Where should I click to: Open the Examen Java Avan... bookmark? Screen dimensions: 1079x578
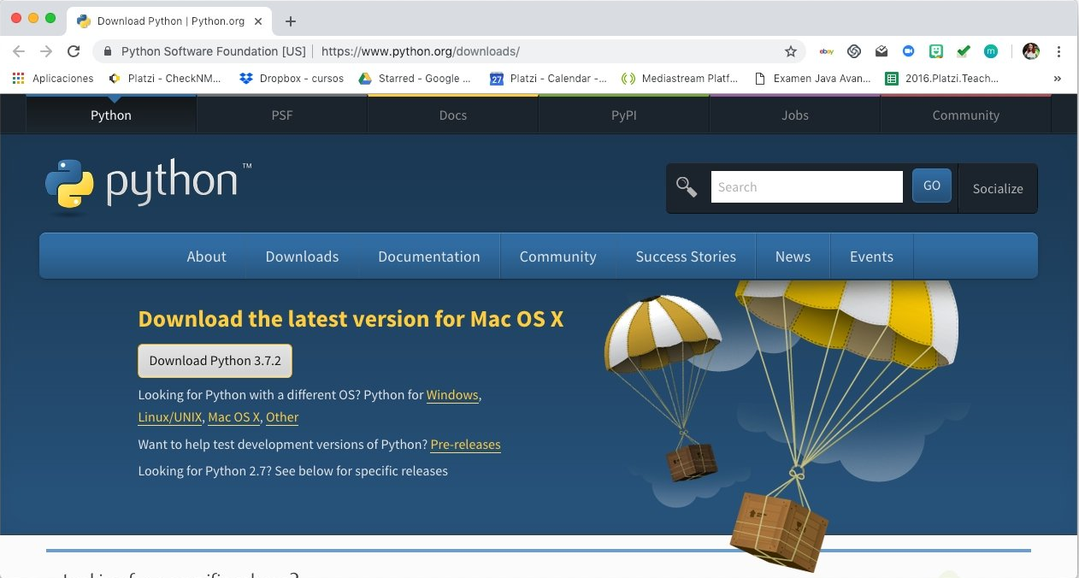click(812, 78)
